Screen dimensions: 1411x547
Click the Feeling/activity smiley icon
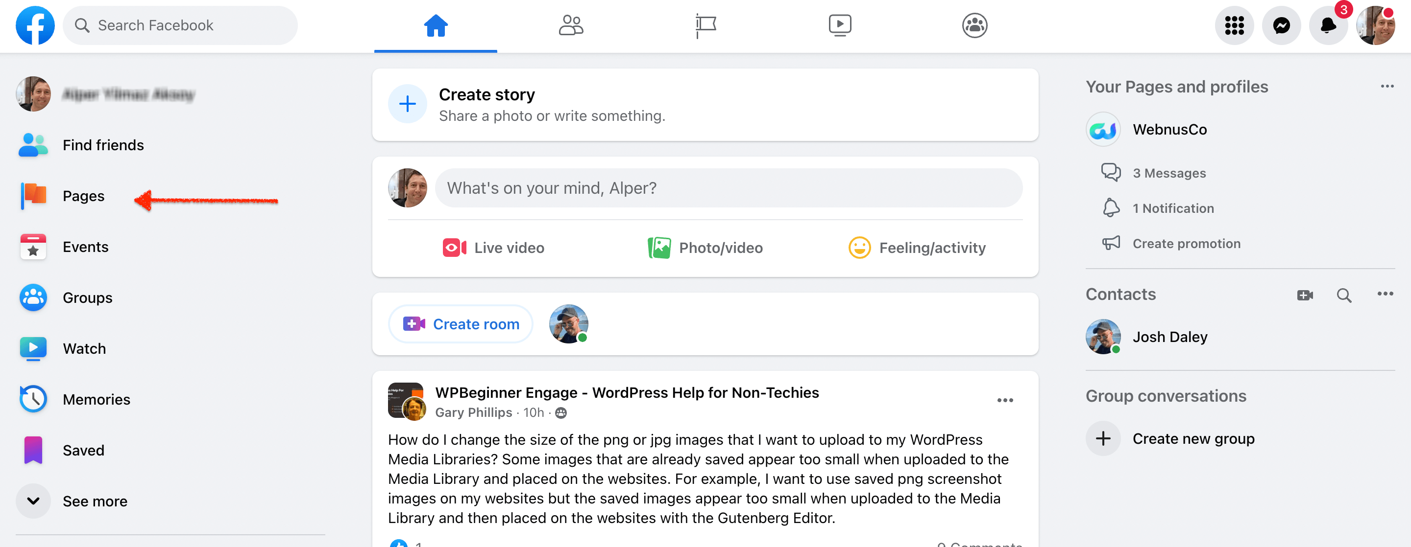[859, 248]
